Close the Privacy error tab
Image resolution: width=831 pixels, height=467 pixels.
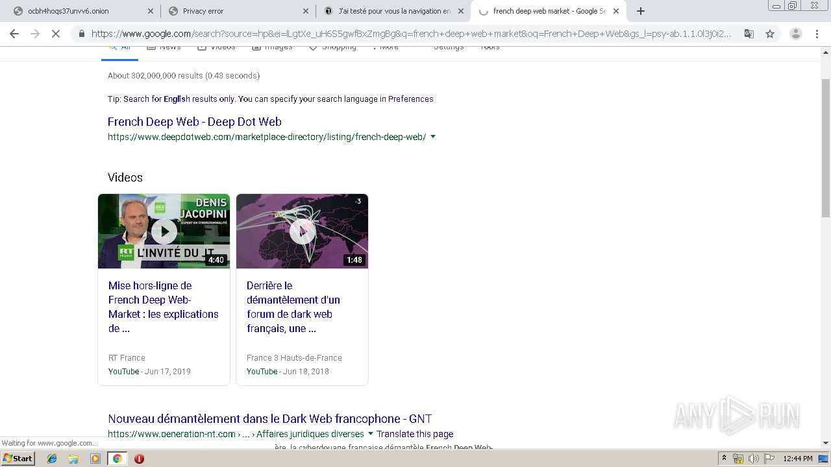[306, 11]
